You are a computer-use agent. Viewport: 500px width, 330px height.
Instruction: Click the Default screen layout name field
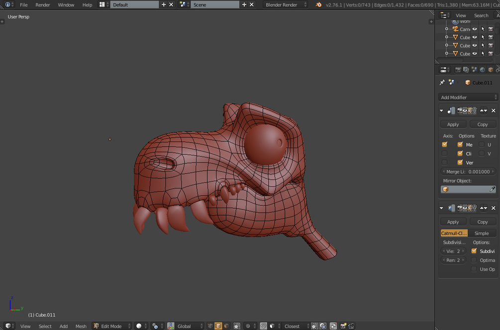[x=134, y=4]
